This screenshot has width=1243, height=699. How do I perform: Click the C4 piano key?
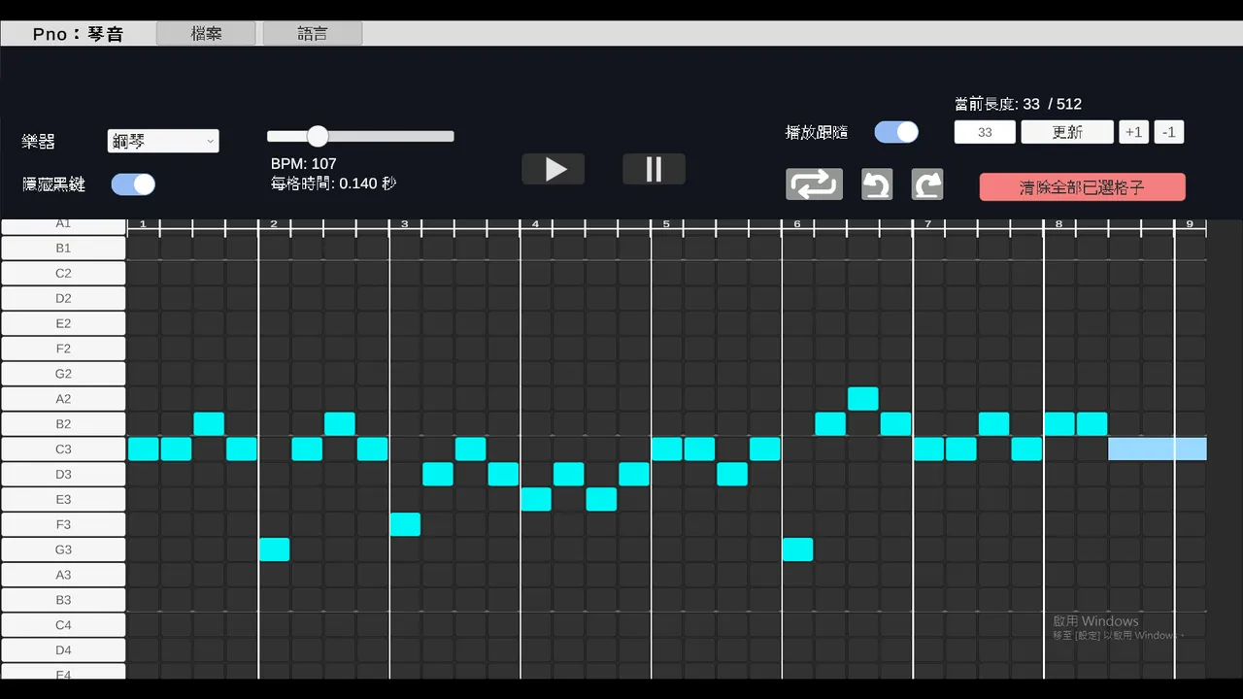tap(63, 625)
